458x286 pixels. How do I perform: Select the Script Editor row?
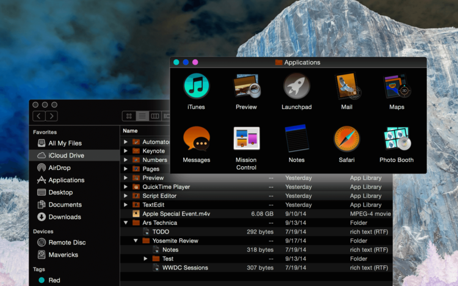coord(256,196)
